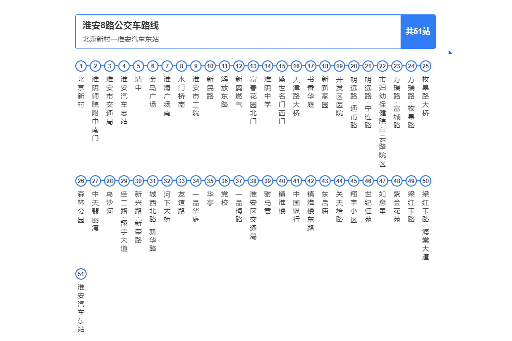Click station name 淮阴中学
This screenshot has height=341, width=512.
268,92
